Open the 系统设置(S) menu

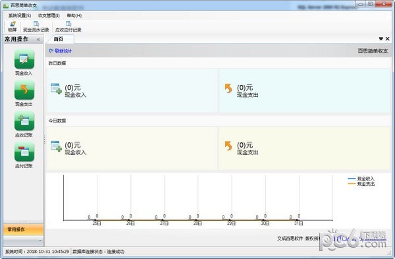[20, 15]
